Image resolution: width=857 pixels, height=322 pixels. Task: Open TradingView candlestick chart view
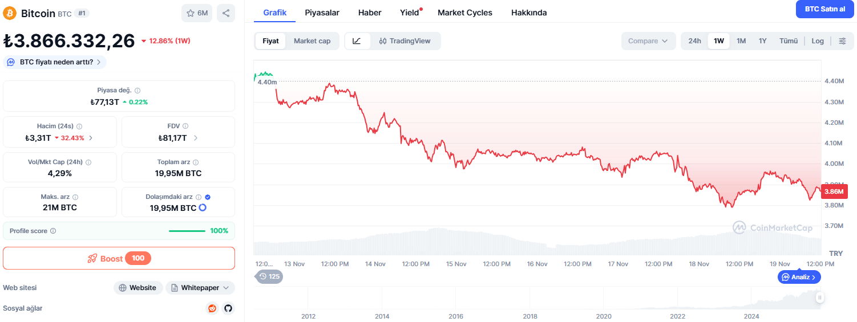click(x=405, y=41)
